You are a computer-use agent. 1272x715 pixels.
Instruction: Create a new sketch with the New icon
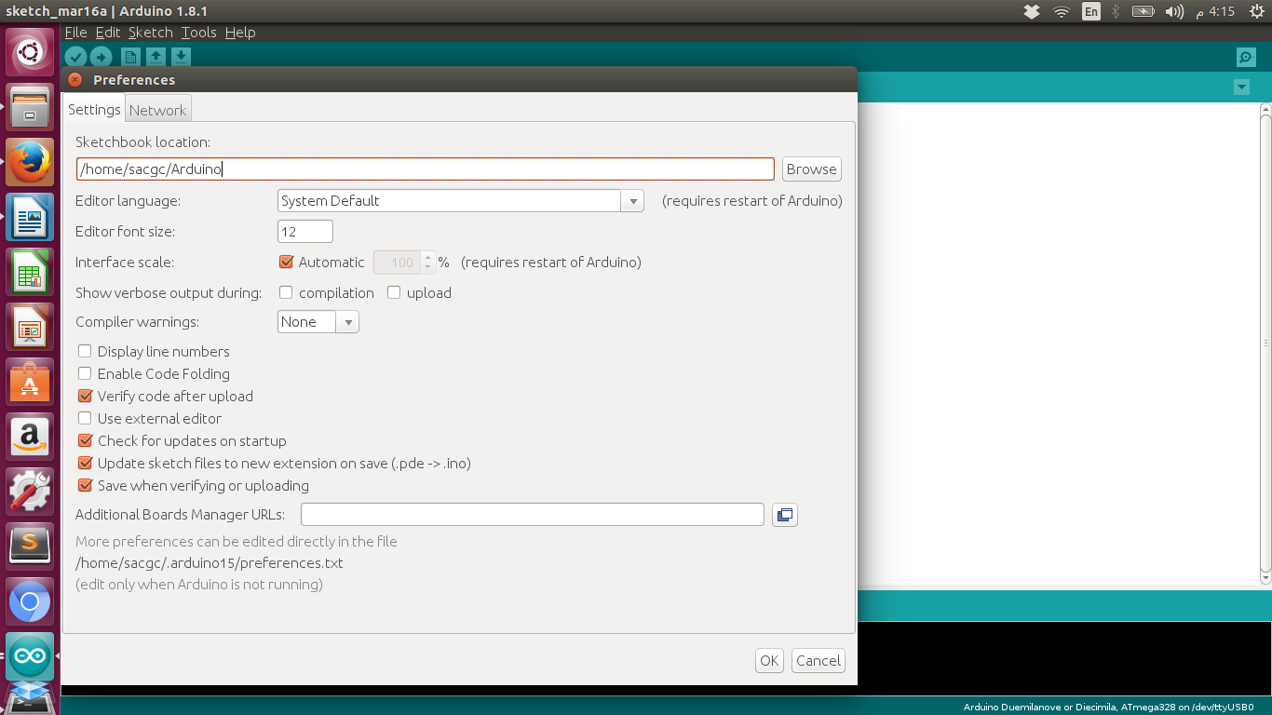point(131,57)
